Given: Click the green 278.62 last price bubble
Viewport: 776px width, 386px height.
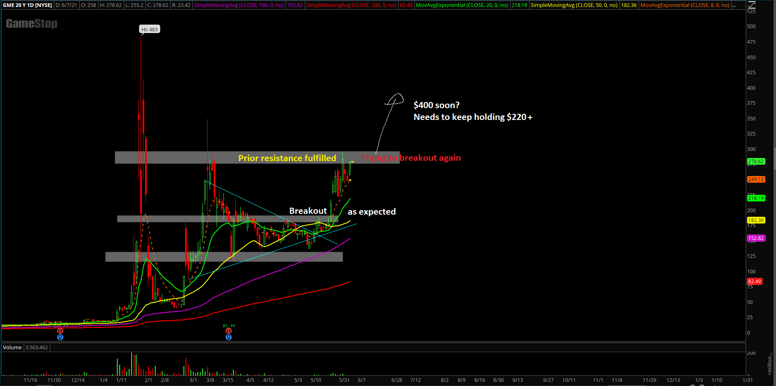Looking at the screenshot, I should tap(756, 162).
